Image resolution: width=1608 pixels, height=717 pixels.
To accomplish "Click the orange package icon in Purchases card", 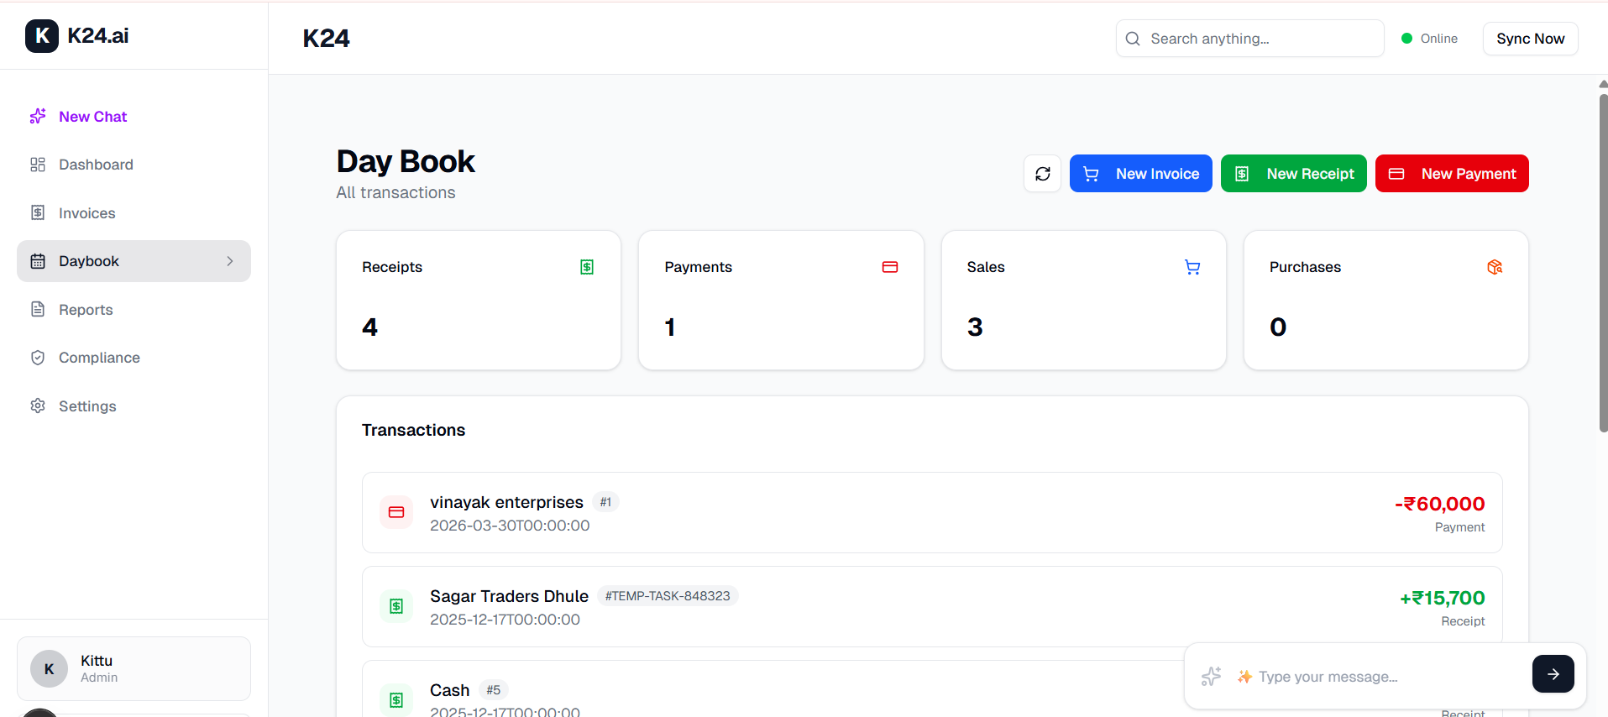I will [x=1495, y=267].
